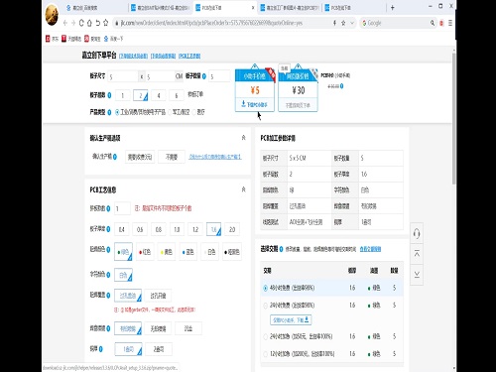Image resolution: width=496 pixels, height=372 pixels.
Task: Collapse the confirm production file section
Action: [x=243, y=138]
